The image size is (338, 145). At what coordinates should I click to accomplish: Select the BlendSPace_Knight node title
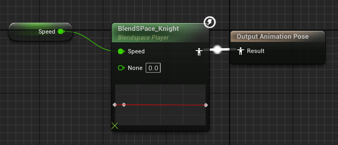click(148, 28)
